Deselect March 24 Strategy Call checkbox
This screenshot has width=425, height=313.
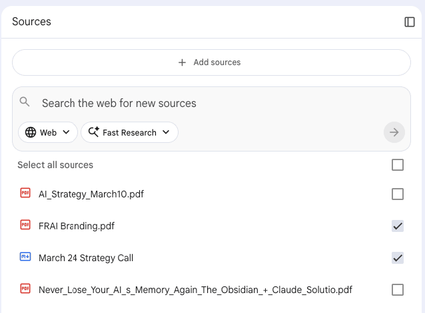click(398, 258)
